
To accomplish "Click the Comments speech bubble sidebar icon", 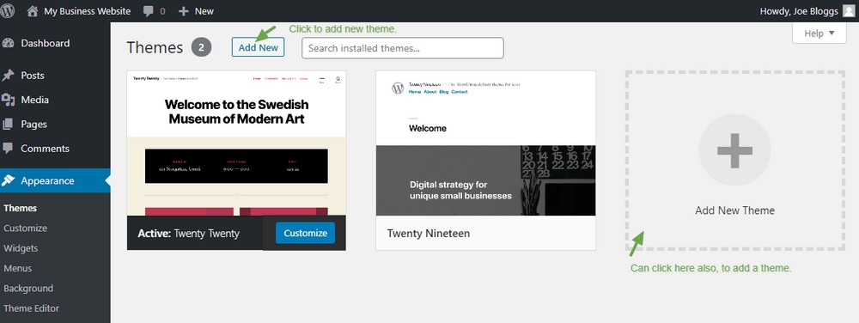I will 8,149.
